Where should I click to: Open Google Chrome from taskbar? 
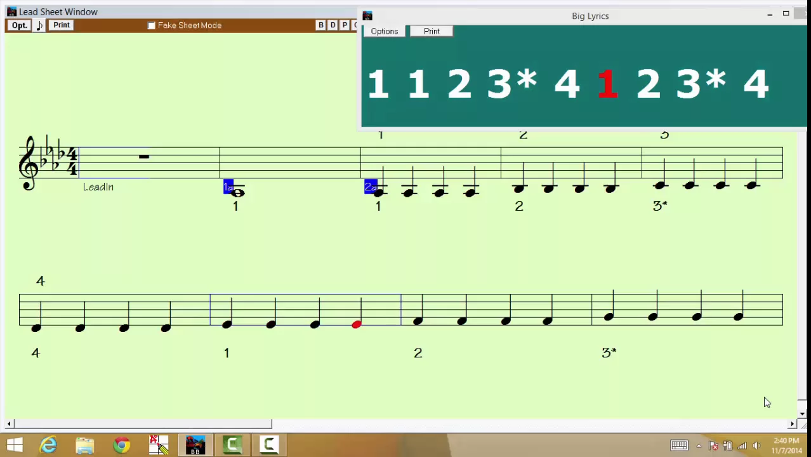point(121,445)
